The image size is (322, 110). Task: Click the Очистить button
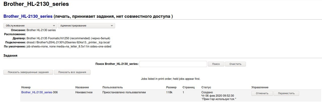point(235,64)
